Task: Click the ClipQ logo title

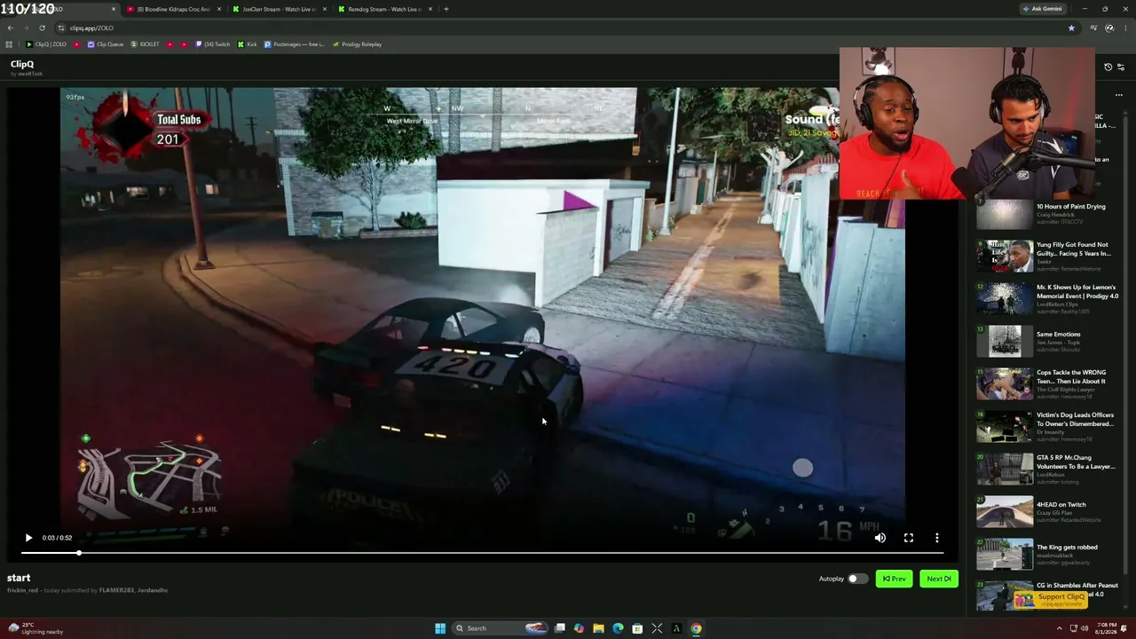Action: [x=22, y=64]
